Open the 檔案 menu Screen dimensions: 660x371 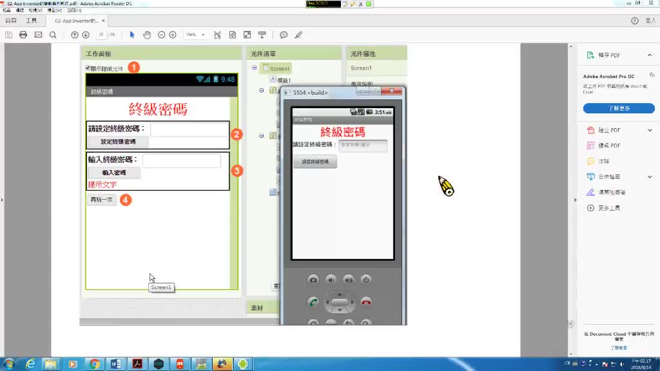click(6, 10)
